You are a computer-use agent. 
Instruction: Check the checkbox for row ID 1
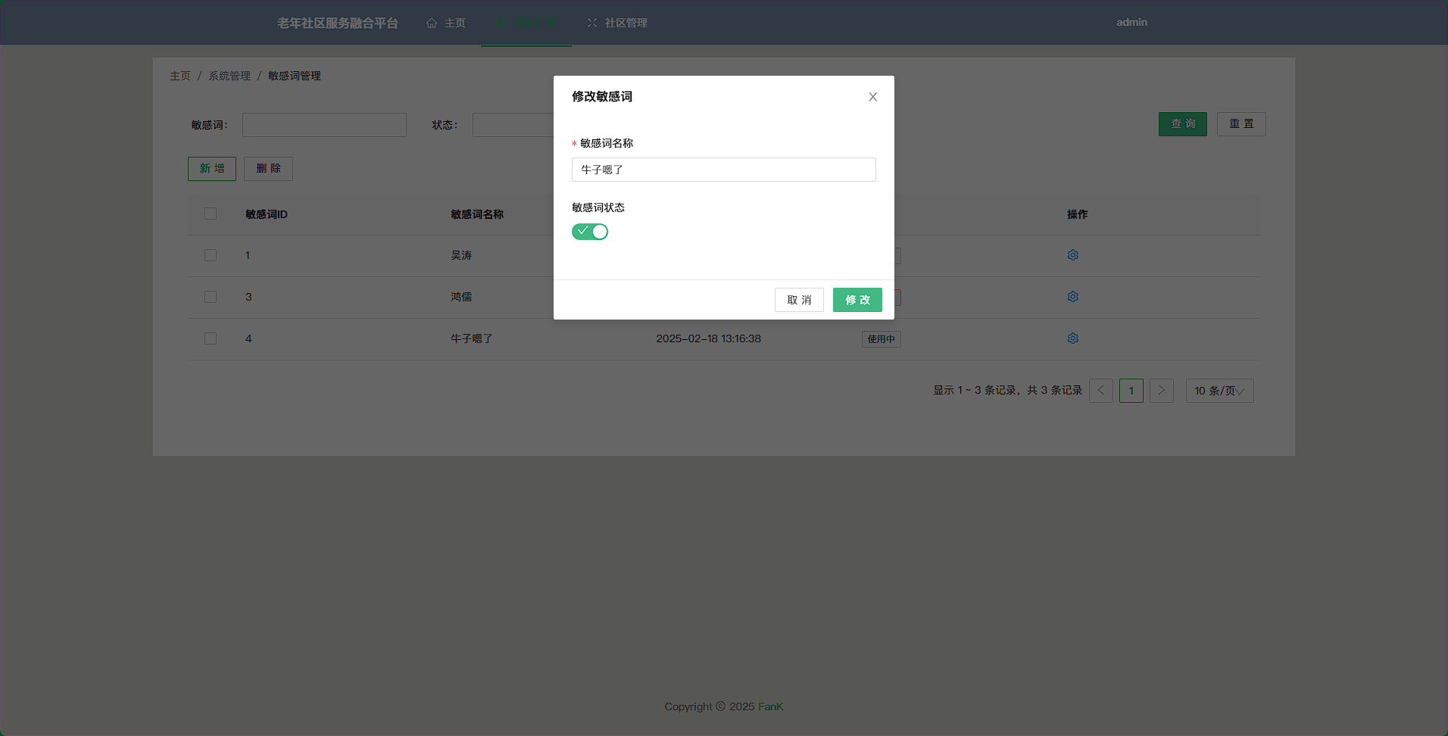211,256
